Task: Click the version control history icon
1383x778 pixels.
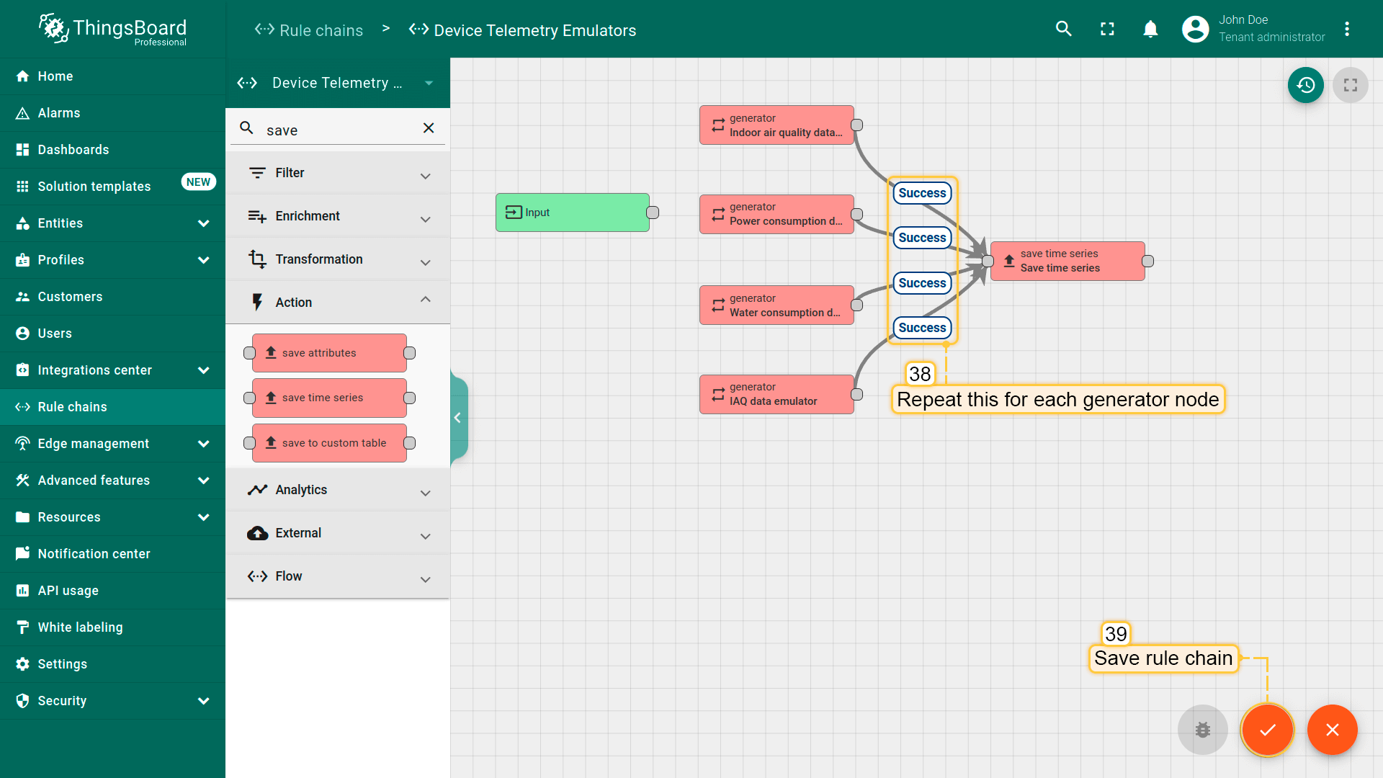Action: point(1305,85)
